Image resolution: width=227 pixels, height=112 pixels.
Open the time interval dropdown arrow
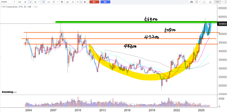(x=39, y=2)
